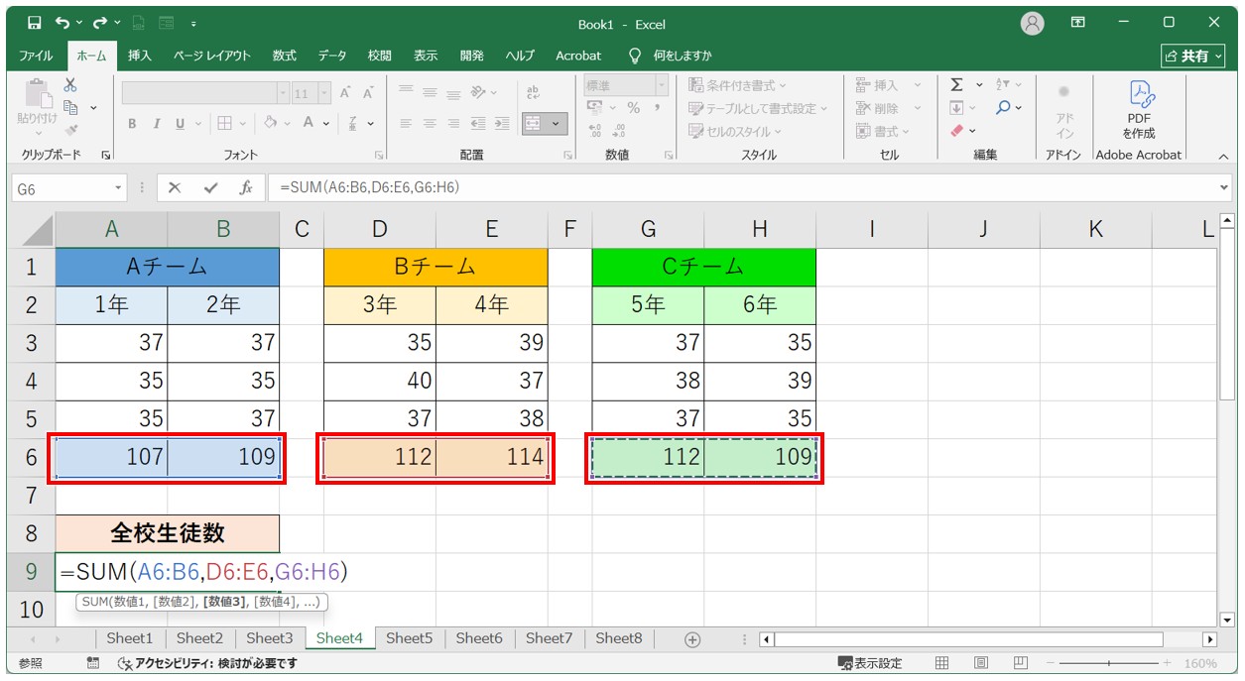Apply bold formatting with B
The image size is (1245, 681).
coord(132,124)
